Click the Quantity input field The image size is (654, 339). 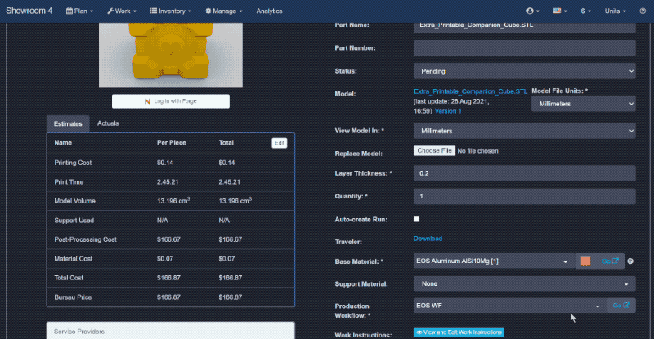[524, 196]
